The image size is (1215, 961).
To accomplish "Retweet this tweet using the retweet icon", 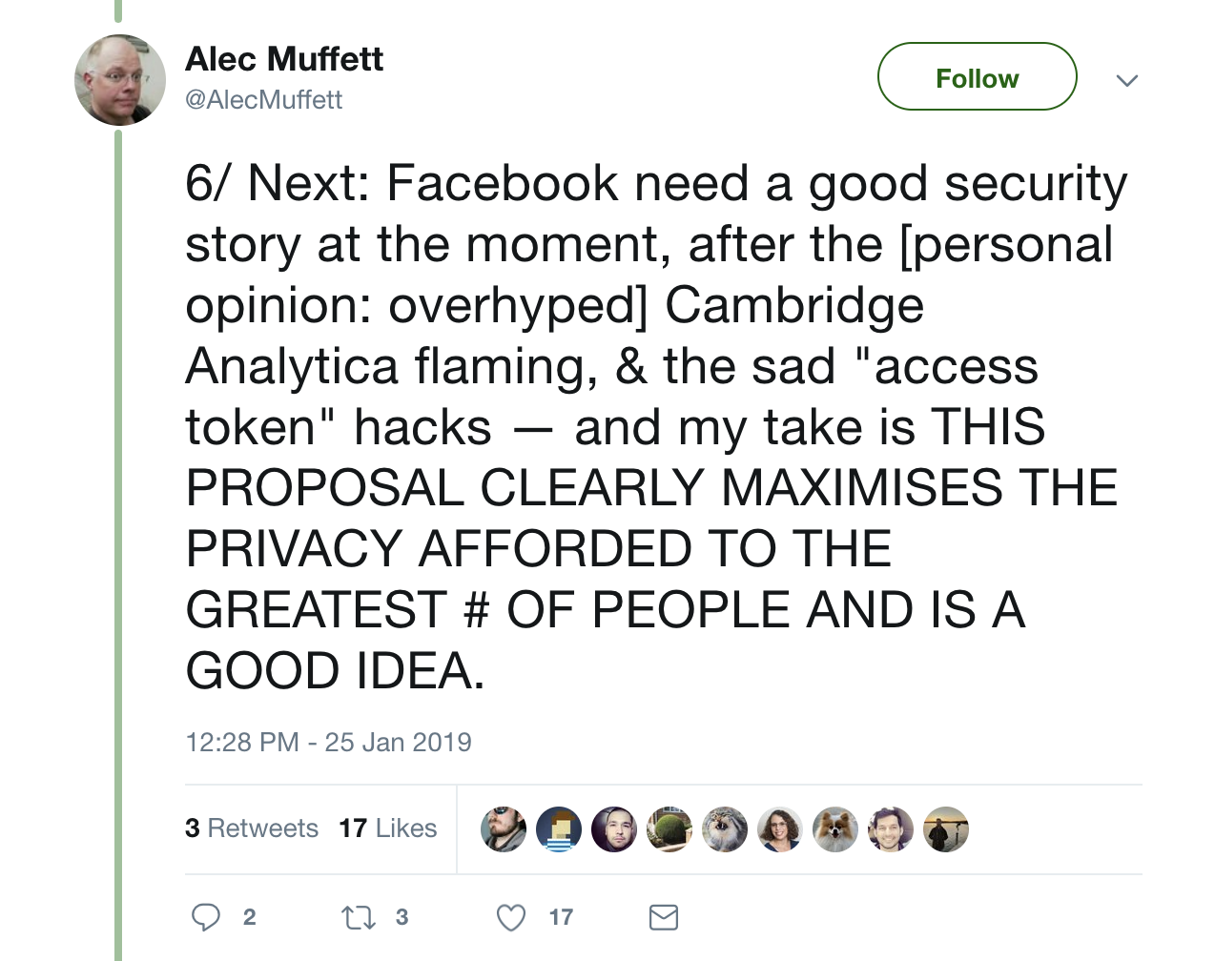I will click(x=359, y=917).
